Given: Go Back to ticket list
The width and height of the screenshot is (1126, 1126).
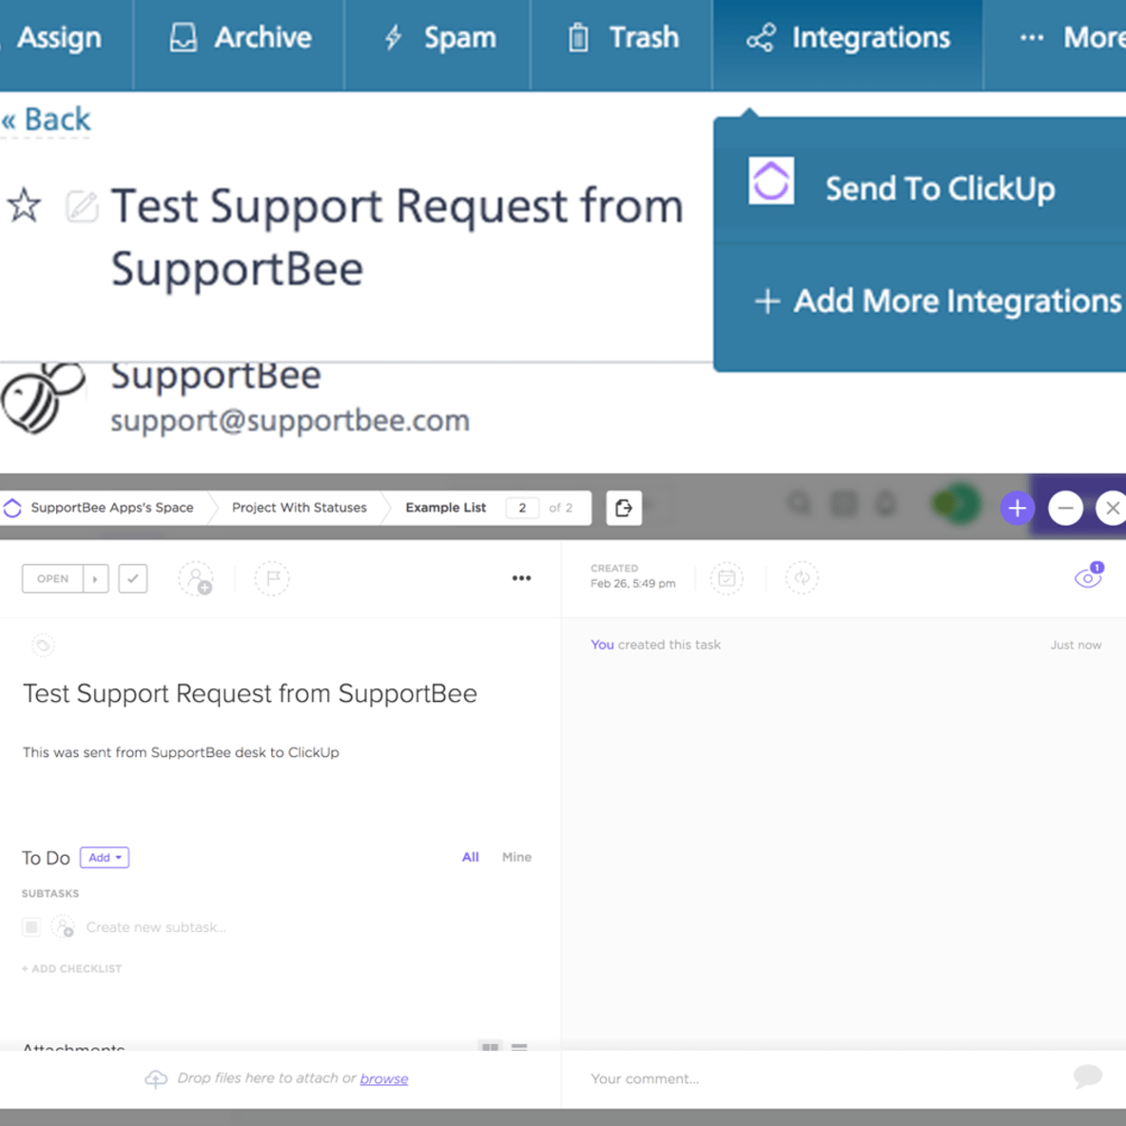Looking at the screenshot, I should tap(46, 119).
